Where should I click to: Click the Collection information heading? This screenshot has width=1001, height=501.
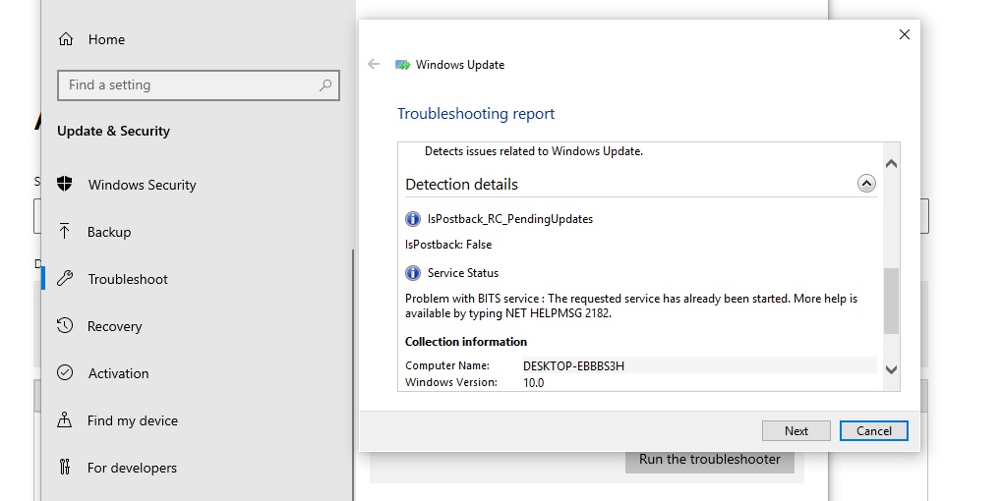(x=466, y=342)
